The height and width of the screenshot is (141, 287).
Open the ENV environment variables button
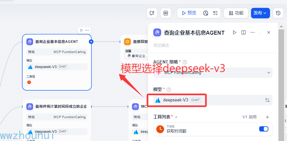tap(166, 13)
